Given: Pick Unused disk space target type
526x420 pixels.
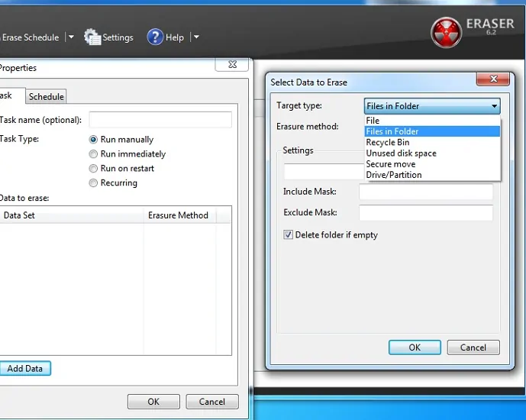Looking at the screenshot, I should point(432,153).
